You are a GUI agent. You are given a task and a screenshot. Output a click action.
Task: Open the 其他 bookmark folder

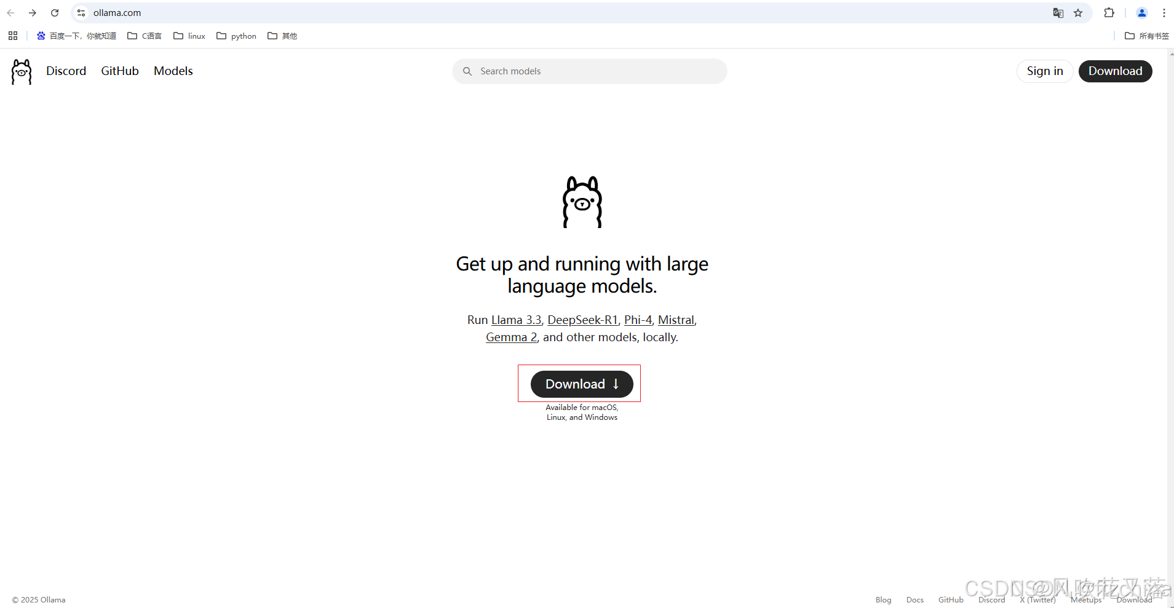click(282, 36)
